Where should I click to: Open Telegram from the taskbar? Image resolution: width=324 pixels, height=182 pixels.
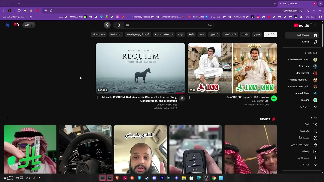point(139,178)
